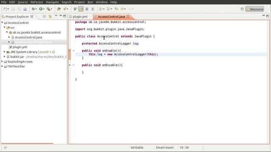Viewport: 271px width, 152px height.
Task: Select the bukkit.jar library entry
Action: [36, 57]
